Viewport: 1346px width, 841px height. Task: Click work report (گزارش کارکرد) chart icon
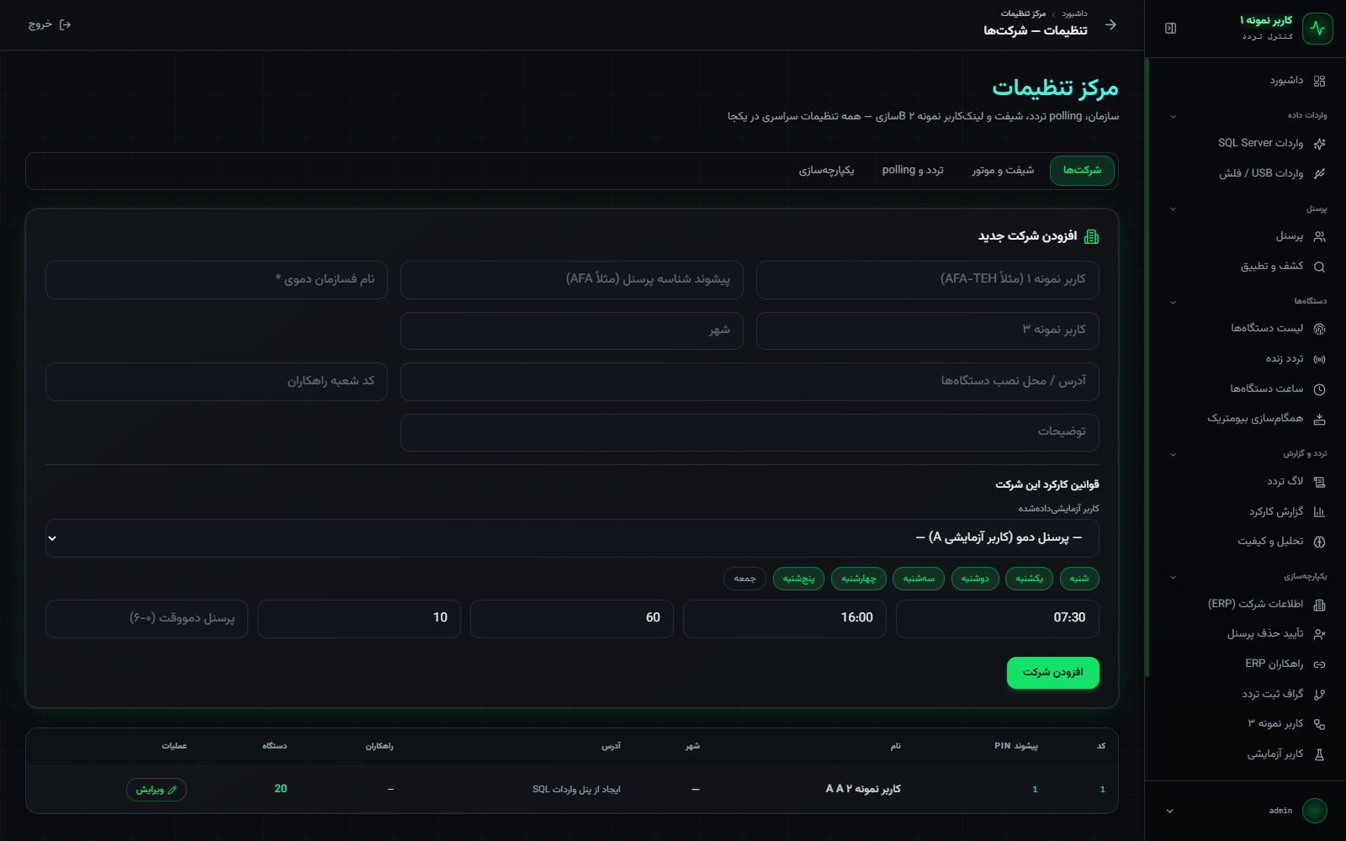(1319, 511)
